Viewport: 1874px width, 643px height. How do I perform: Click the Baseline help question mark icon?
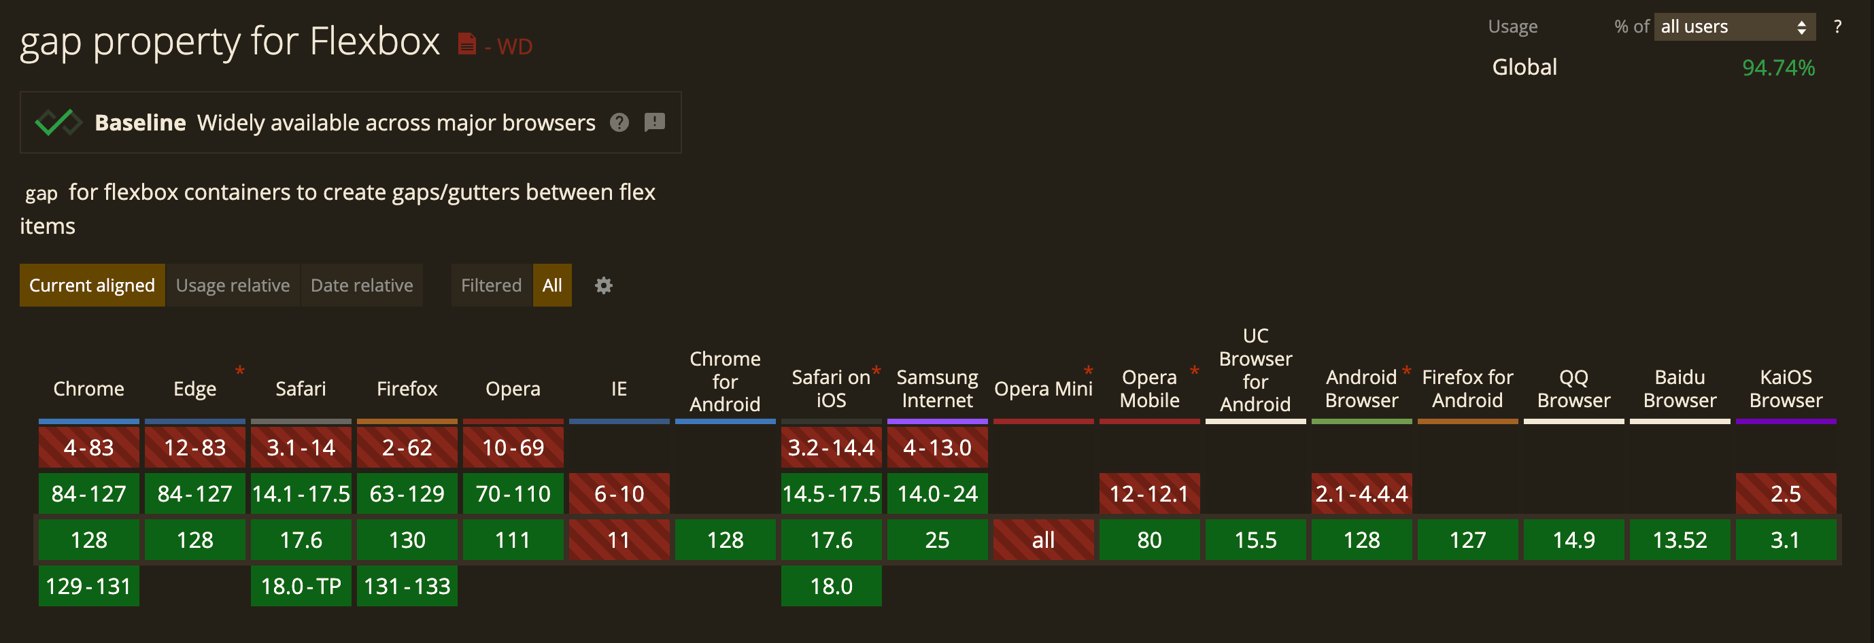(619, 122)
